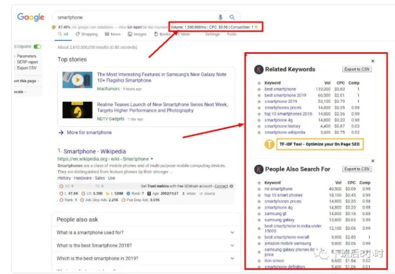The height and width of the screenshot is (274, 395).
Task: Click the whois link in SEOquake bar
Action: pos(189,193)
